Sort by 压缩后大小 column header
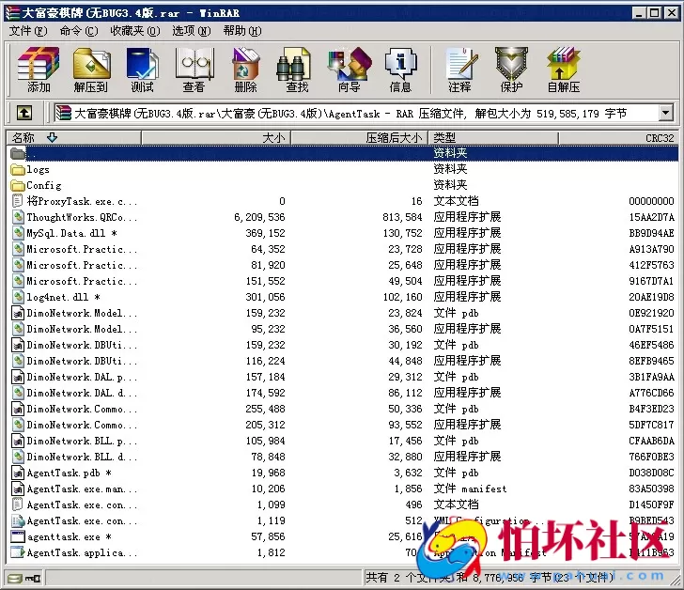Screen dimensions: 684x590 tap(360, 138)
